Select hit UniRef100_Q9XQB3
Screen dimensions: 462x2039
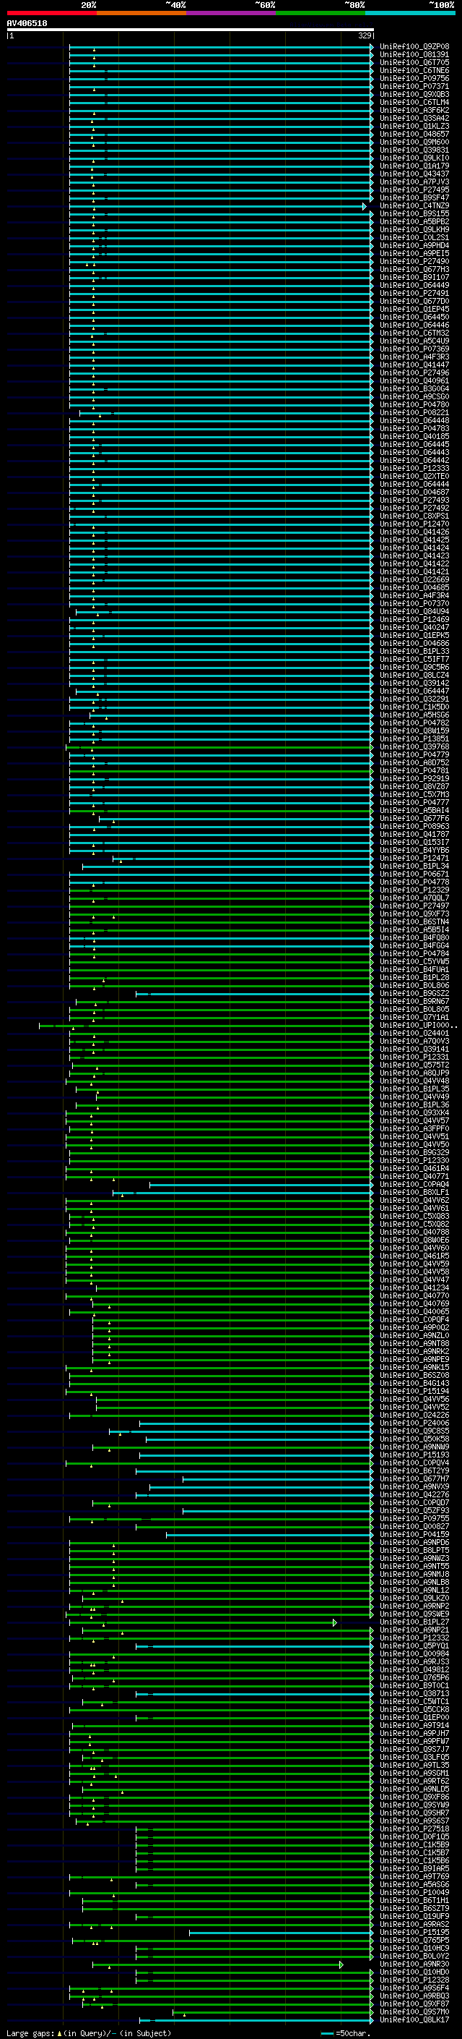(414, 94)
